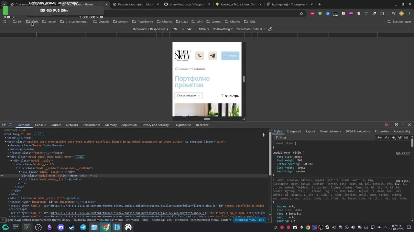Toggle the .cls class editor
The width and height of the screenshot is (414, 232).
point(387,138)
